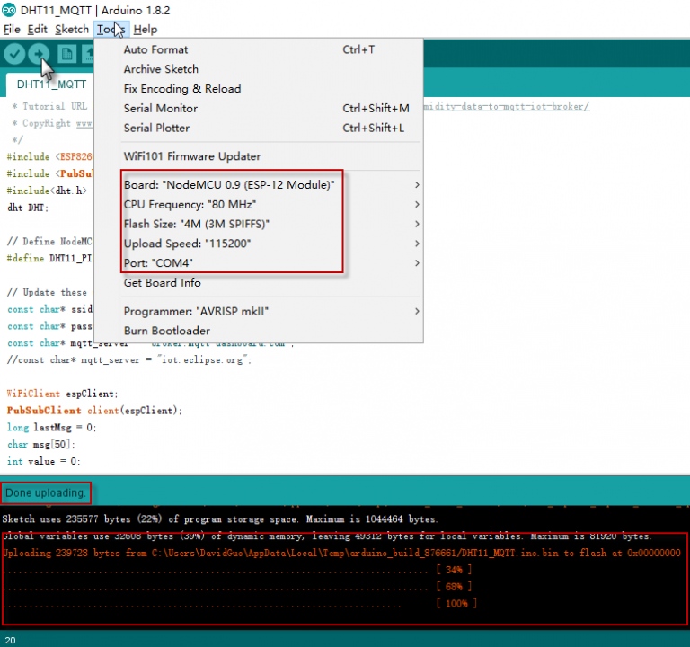The image size is (690, 647).
Task: Open the File menu
Action: pyautogui.click(x=12, y=29)
